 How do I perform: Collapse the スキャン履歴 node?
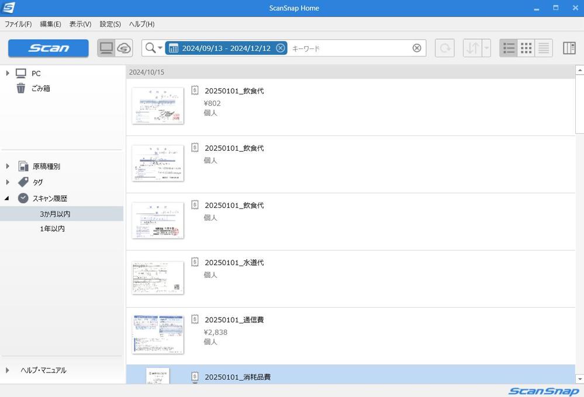[6, 198]
